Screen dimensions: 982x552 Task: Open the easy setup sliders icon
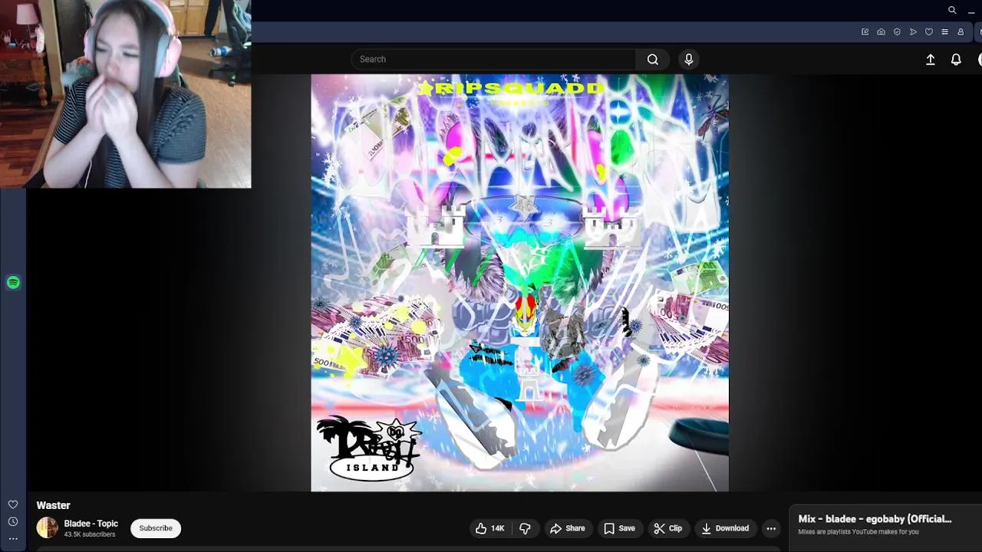(x=944, y=32)
